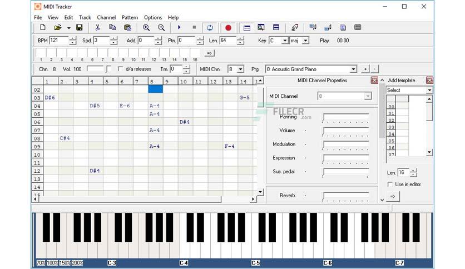Close the MIDI Channel Properties panel

[x=374, y=80]
